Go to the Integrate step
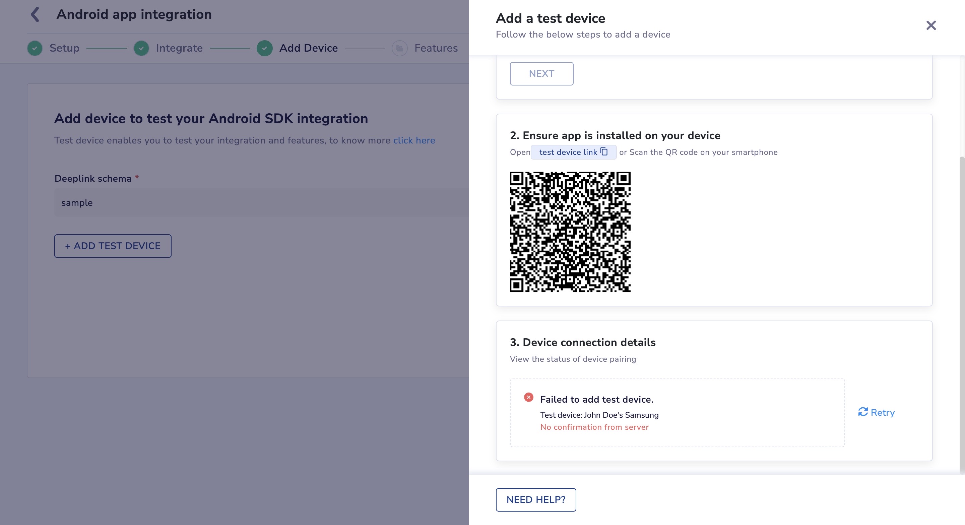The width and height of the screenshot is (965, 525). point(179,48)
